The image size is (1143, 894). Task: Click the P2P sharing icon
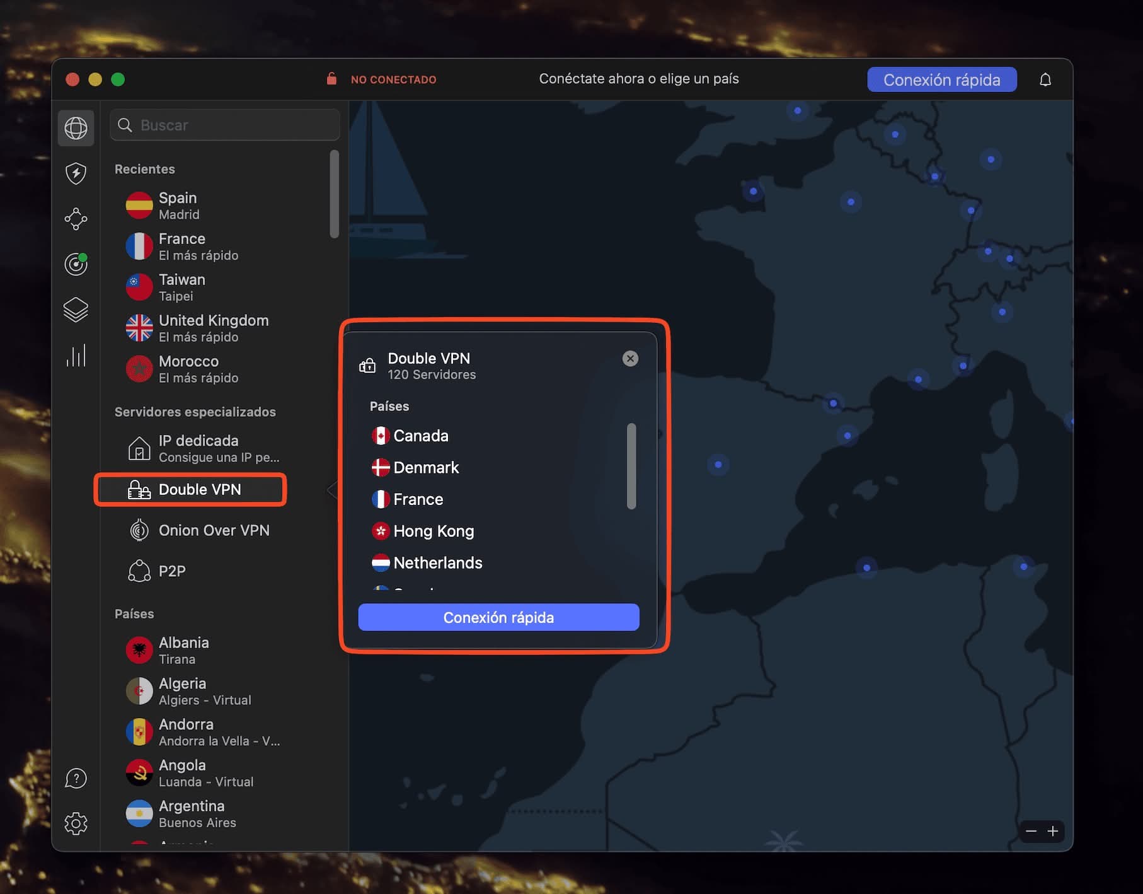139,571
